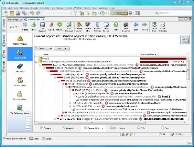This screenshot has width=194, height=147.
Task: Open the JProfiler menu
Action: pyautogui.click(x=78, y=8)
